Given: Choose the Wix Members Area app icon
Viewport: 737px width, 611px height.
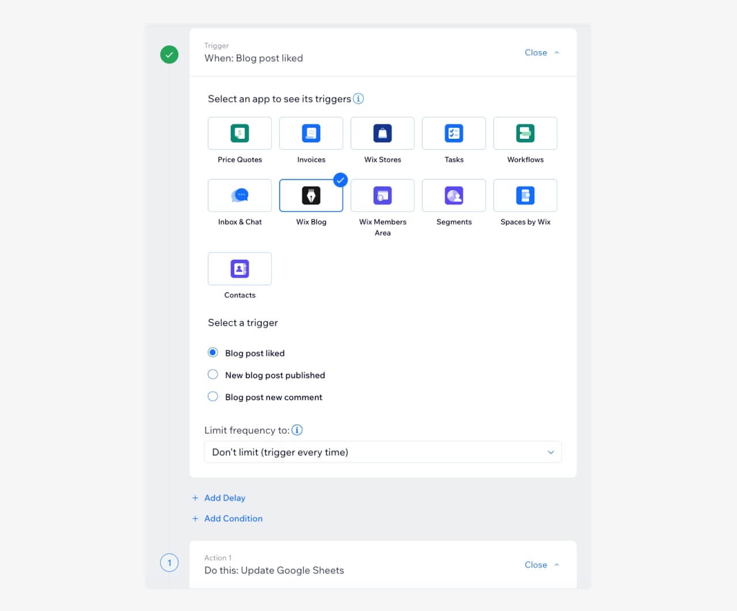Looking at the screenshot, I should coord(382,195).
